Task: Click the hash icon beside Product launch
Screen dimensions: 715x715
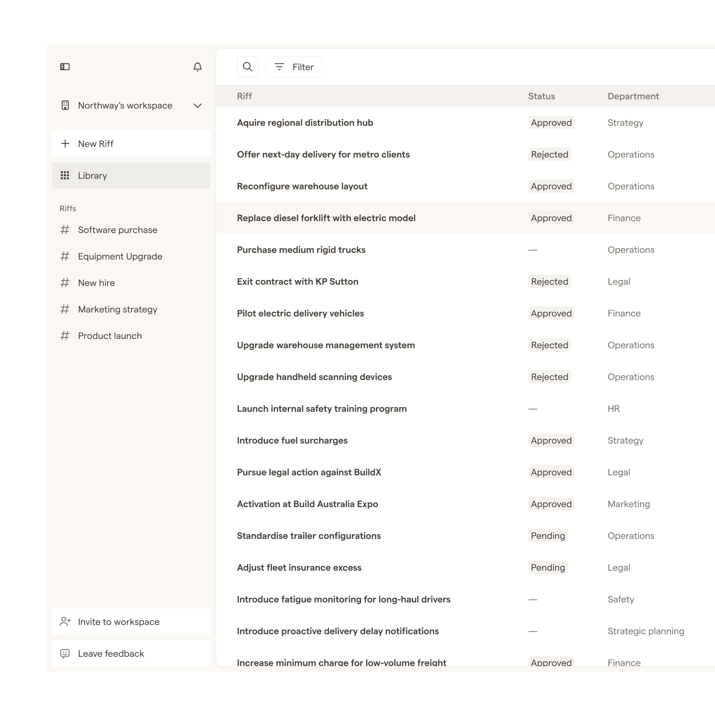Action: 65,336
